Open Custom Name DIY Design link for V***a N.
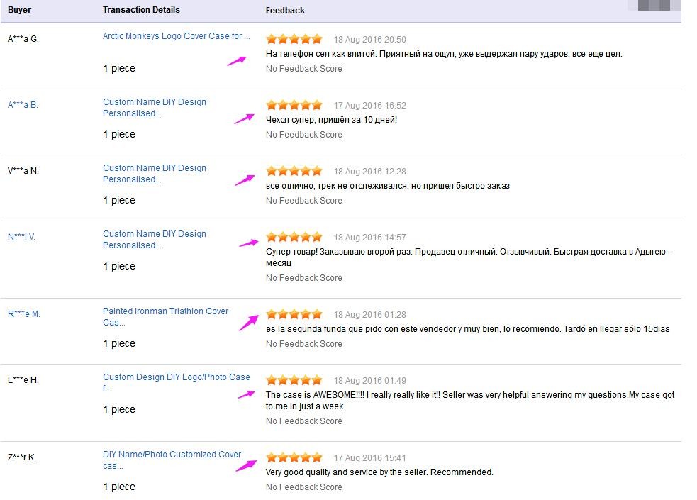Viewport: 697px width, 500px height. [x=154, y=168]
